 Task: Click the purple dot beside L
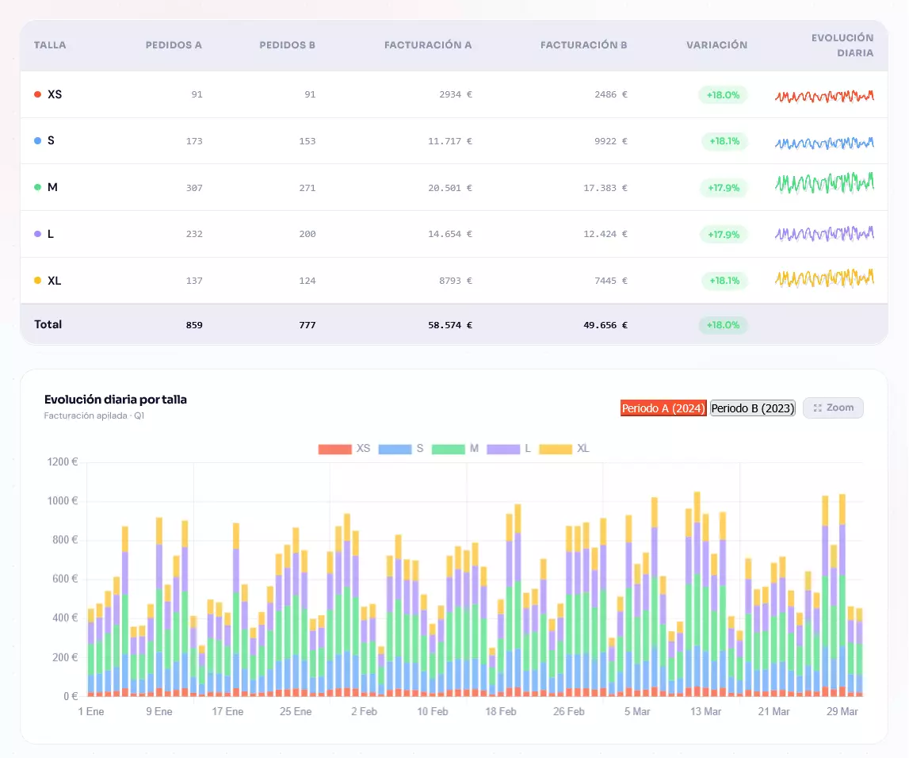37,234
